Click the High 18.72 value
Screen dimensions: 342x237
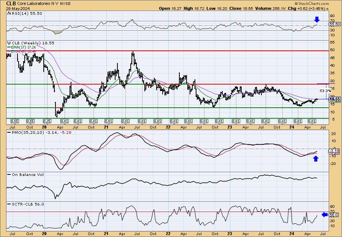coord(193,8)
